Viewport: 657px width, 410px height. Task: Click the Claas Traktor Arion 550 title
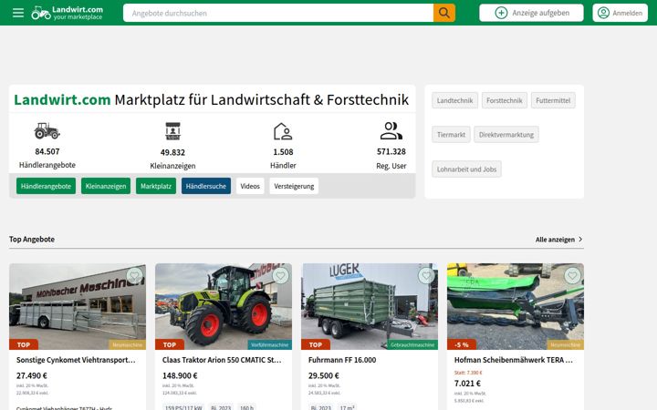coord(222,360)
